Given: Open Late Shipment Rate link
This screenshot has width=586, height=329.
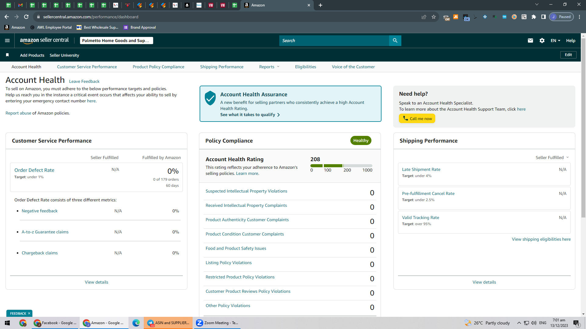Looking at the screenshot, I should (421, 169).
